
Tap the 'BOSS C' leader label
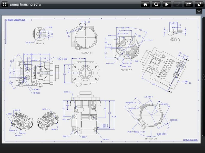coord(105,125)
